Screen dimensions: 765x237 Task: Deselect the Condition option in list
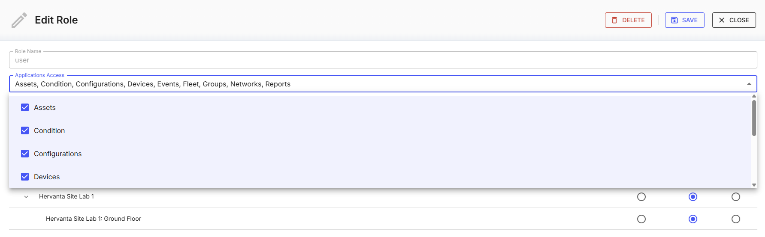tap(25, 130)
